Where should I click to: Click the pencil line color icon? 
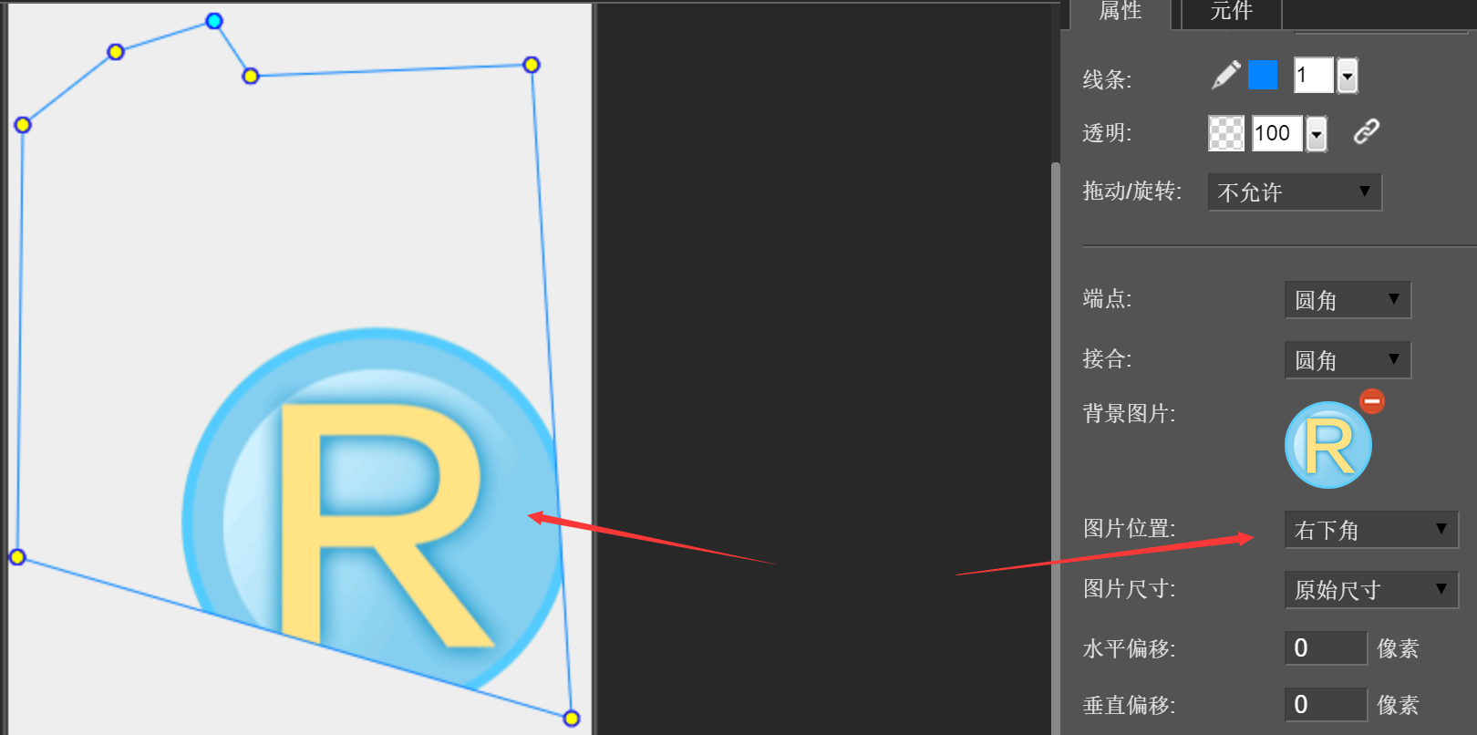1225,75
